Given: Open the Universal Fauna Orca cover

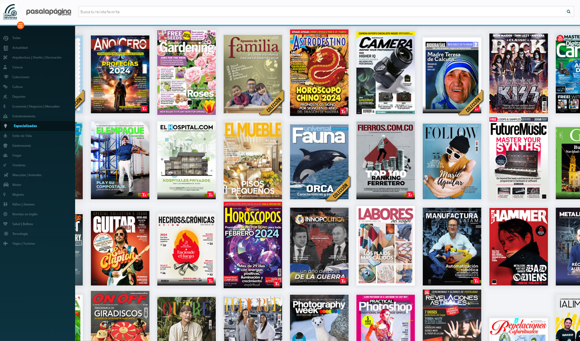Looking at the screenshot, I should (319, 162).
